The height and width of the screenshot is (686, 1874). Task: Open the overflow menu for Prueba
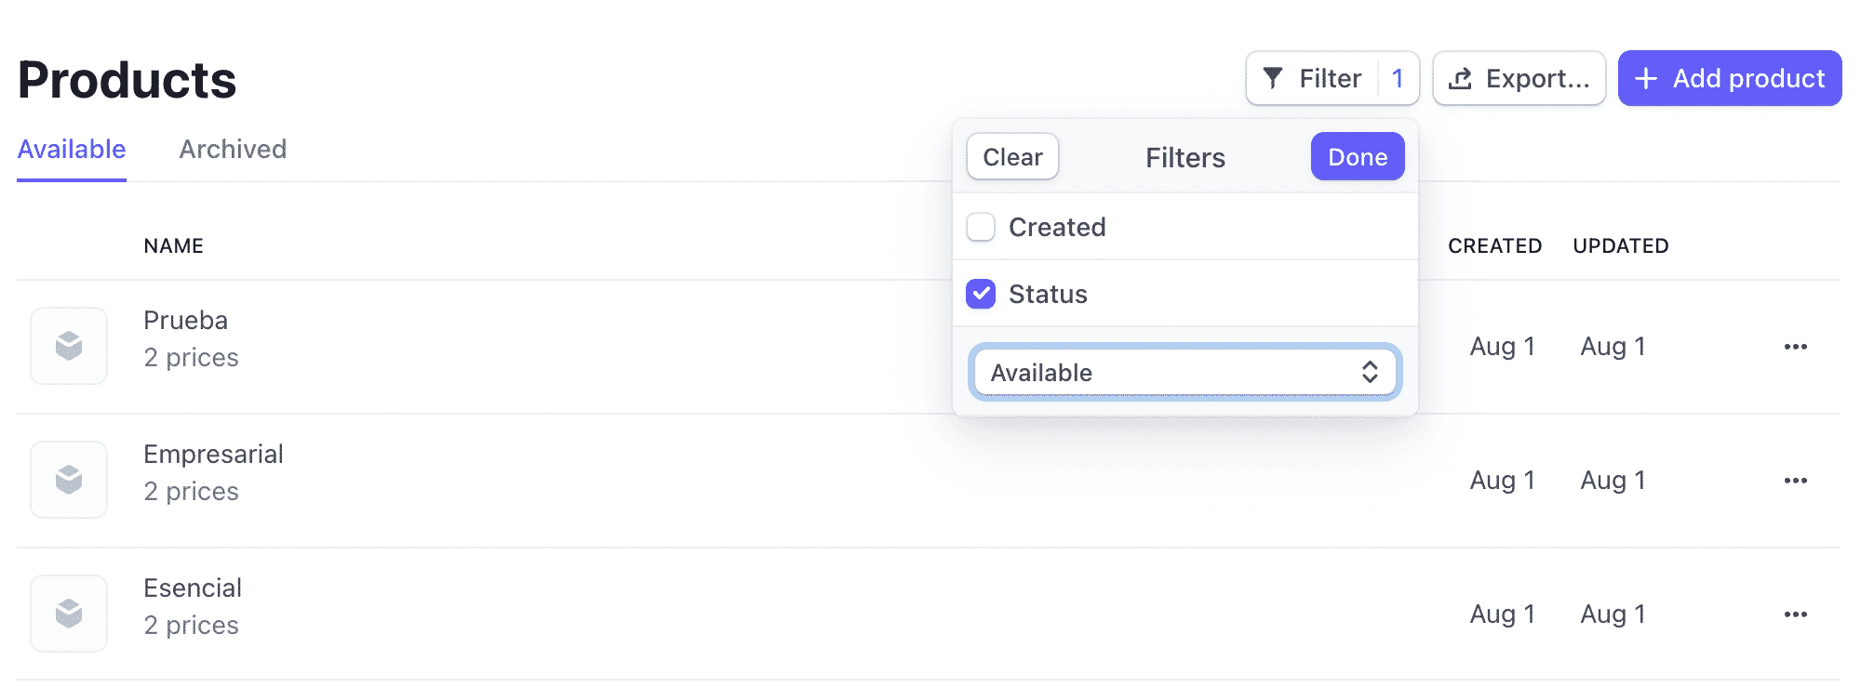1796,345
